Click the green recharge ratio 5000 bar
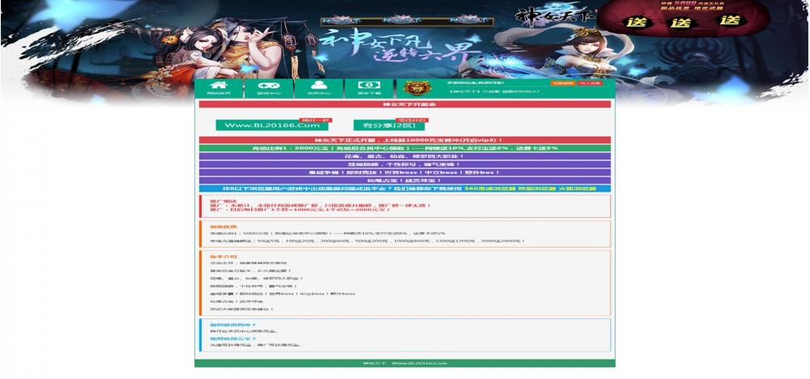Viewport: 810px width, 379px height. point(404,148)
